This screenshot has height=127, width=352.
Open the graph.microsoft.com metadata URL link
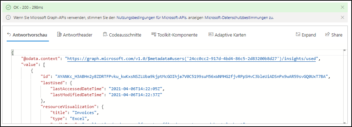(192, 59)
